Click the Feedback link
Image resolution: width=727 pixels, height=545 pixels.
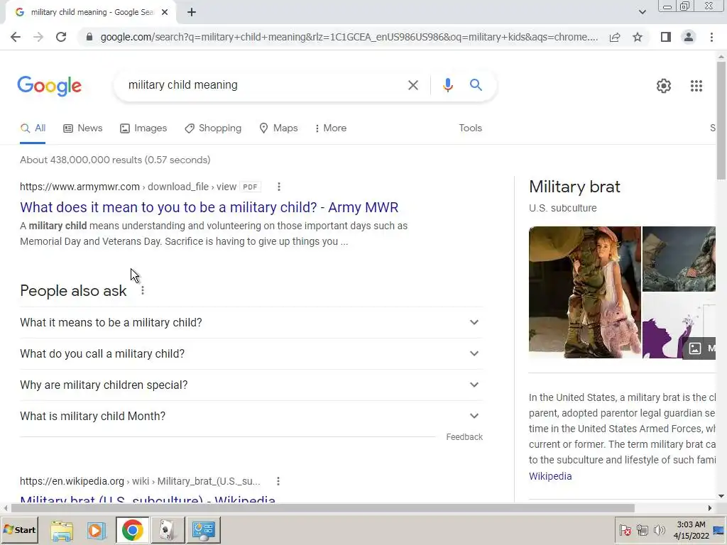464,437
